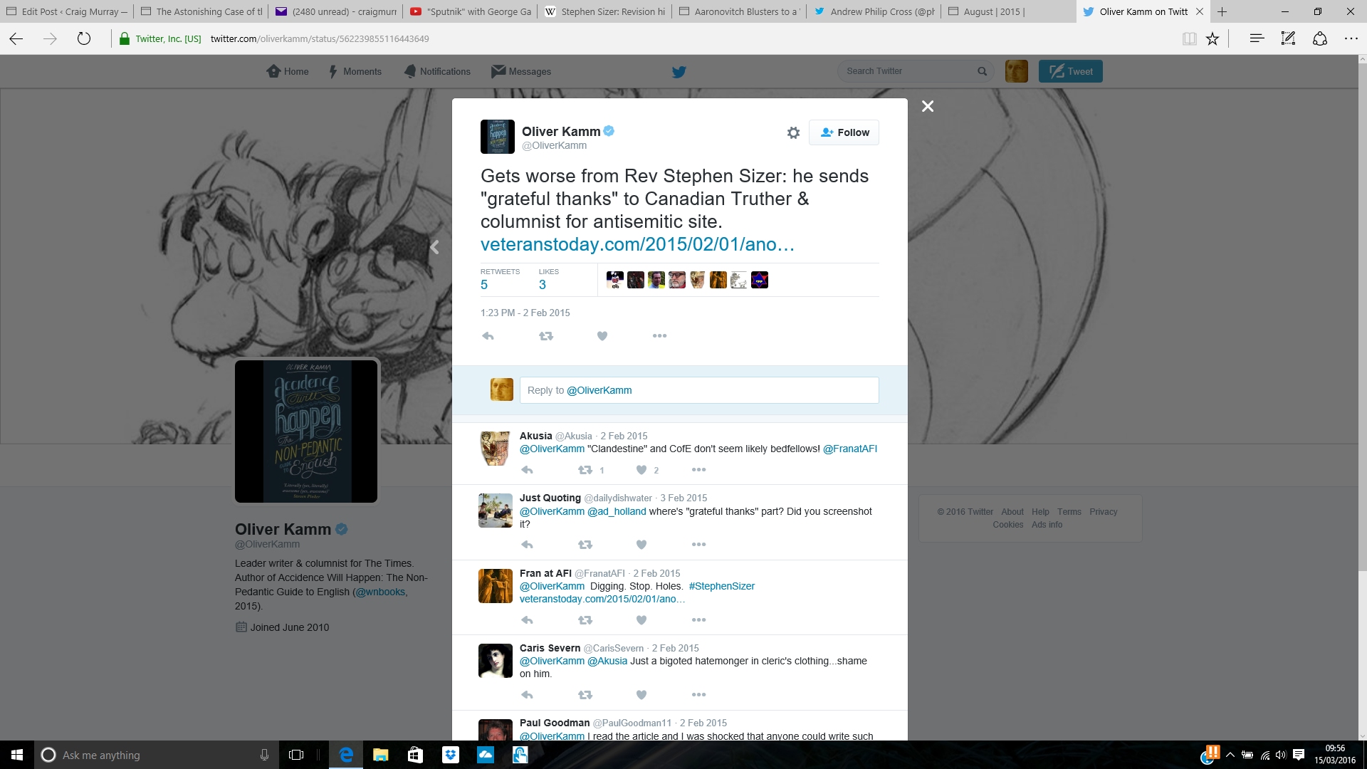
Task: Open File Explorer from taskbar
Action: [380, 755]
